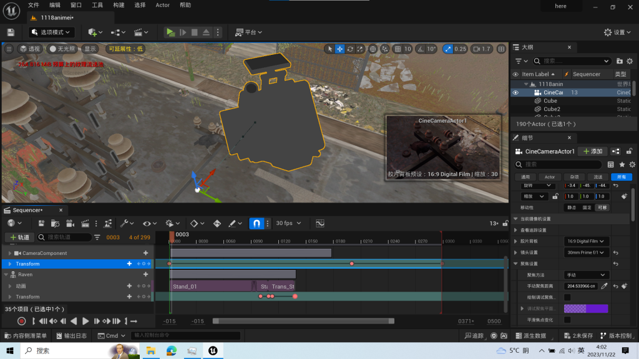639x359 pixels.
Task: Click the 添加 add component button
Action: [593, 151]
